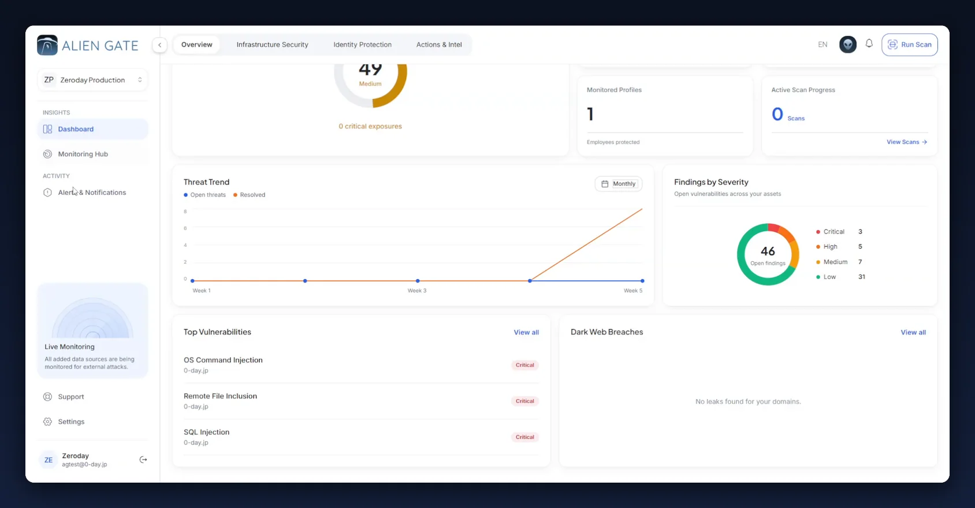
Task: Click the 46 open findings donut chart
Action: (x=768, y=254)
